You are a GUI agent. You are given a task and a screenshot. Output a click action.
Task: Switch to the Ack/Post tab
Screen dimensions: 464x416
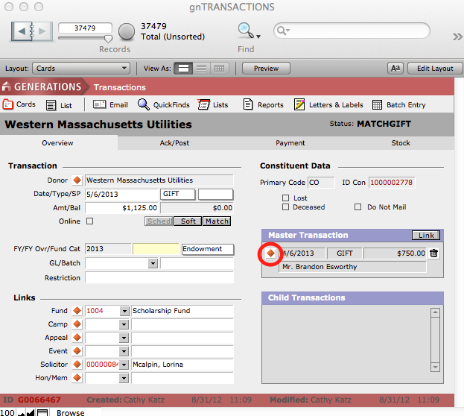click(174, 143)
